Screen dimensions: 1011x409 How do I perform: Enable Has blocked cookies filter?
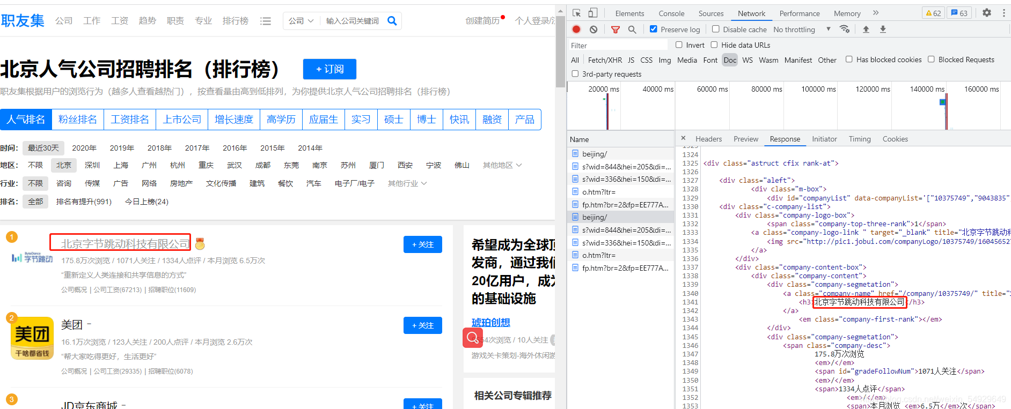click(849, 59)
